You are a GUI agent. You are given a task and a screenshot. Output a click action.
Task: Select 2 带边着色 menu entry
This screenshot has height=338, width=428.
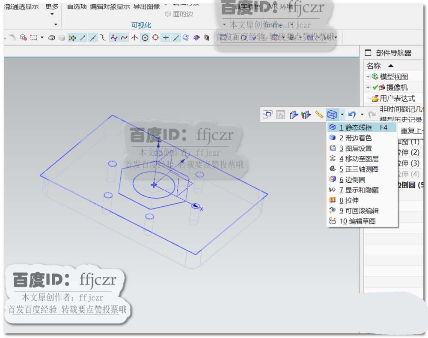[362, 138]
